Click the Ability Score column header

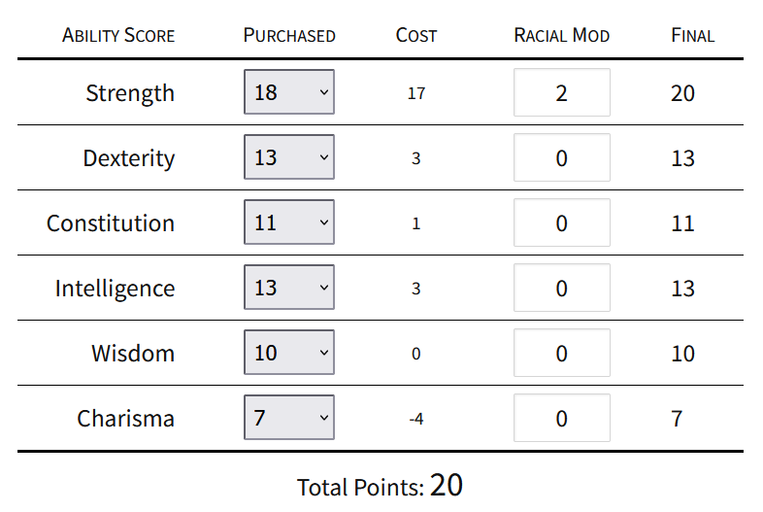tap(118, 36)
